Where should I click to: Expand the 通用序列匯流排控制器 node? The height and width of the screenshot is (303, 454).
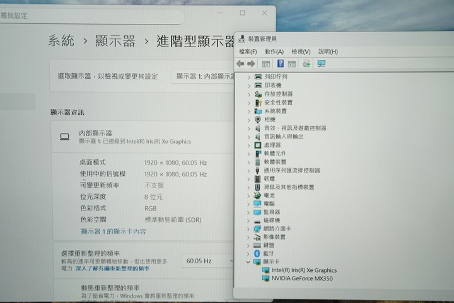[x=248, y=171]
